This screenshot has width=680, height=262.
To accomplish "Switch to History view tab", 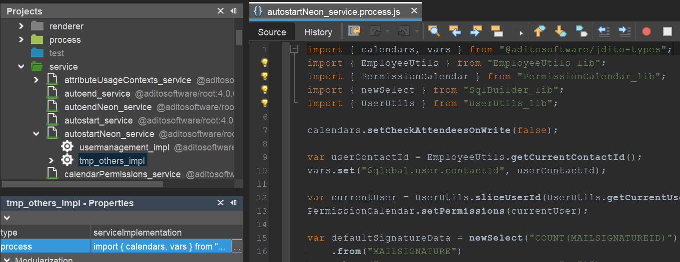I will tap(318, 32).
